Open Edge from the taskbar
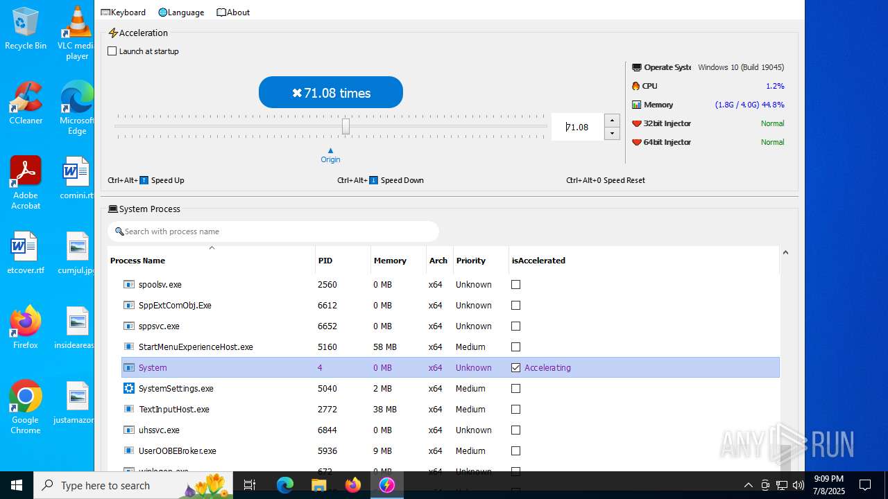This screenshot has width=888, height=499. [x=284, y=485]
